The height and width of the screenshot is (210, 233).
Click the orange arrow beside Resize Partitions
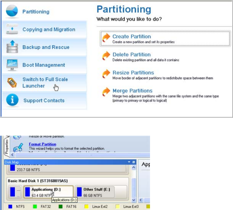[x=106, y=74]
